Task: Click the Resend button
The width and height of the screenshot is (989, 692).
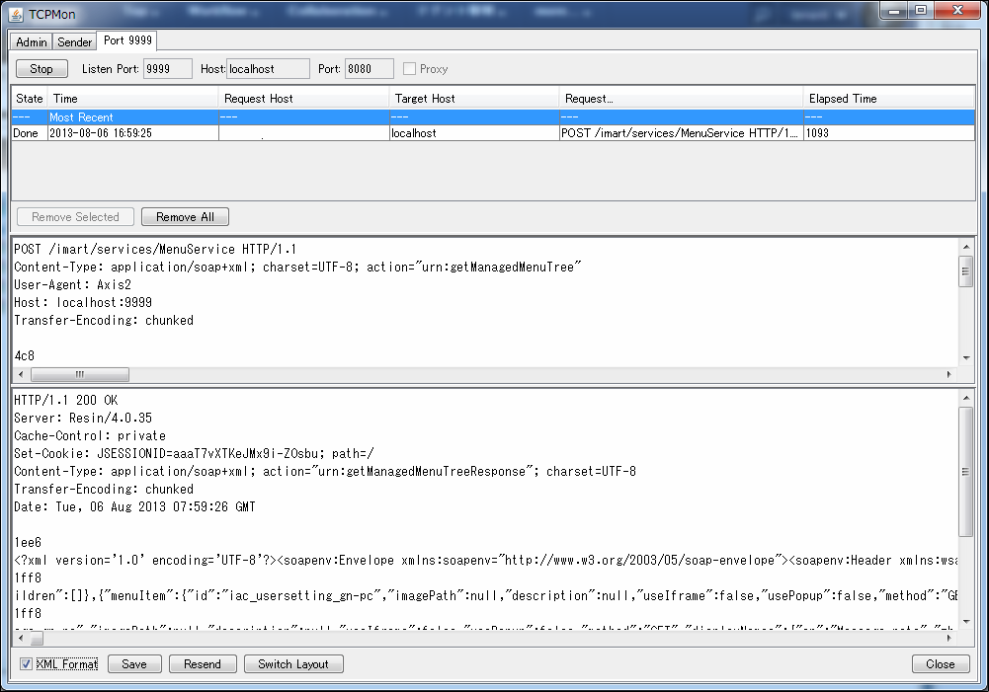Action: click(x=203, y=664)
